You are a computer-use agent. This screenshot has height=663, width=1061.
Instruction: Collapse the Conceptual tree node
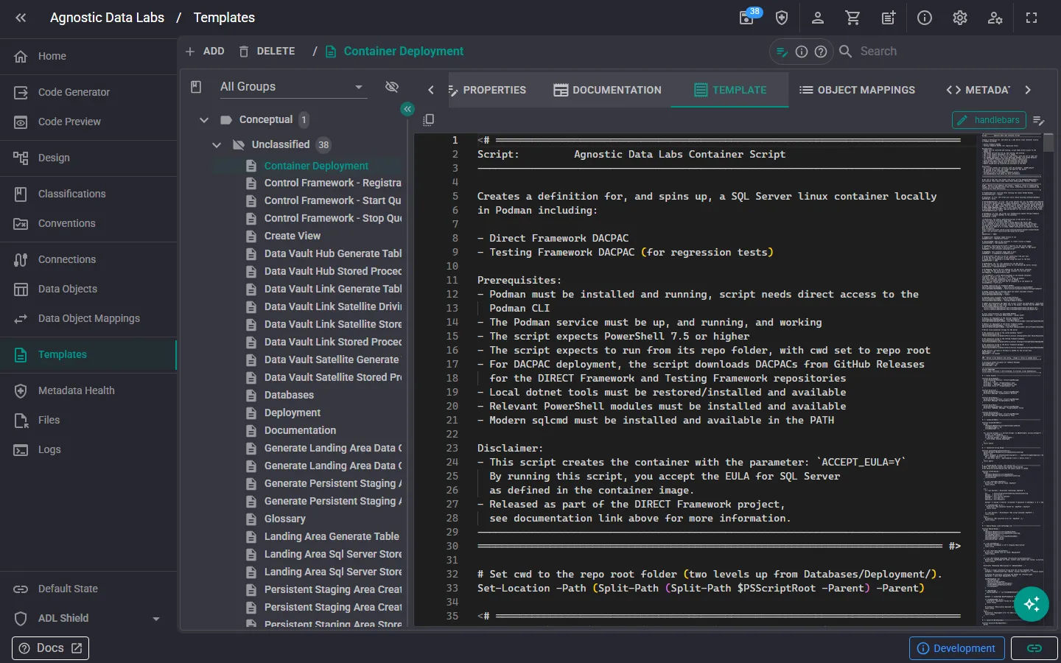pyautogui.click(x=204, y=119)
